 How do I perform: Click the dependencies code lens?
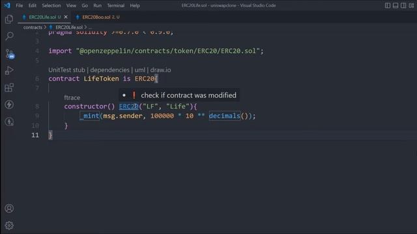(x=109, y=70)
